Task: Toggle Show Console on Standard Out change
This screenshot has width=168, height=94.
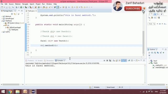Action: [122, 61]
